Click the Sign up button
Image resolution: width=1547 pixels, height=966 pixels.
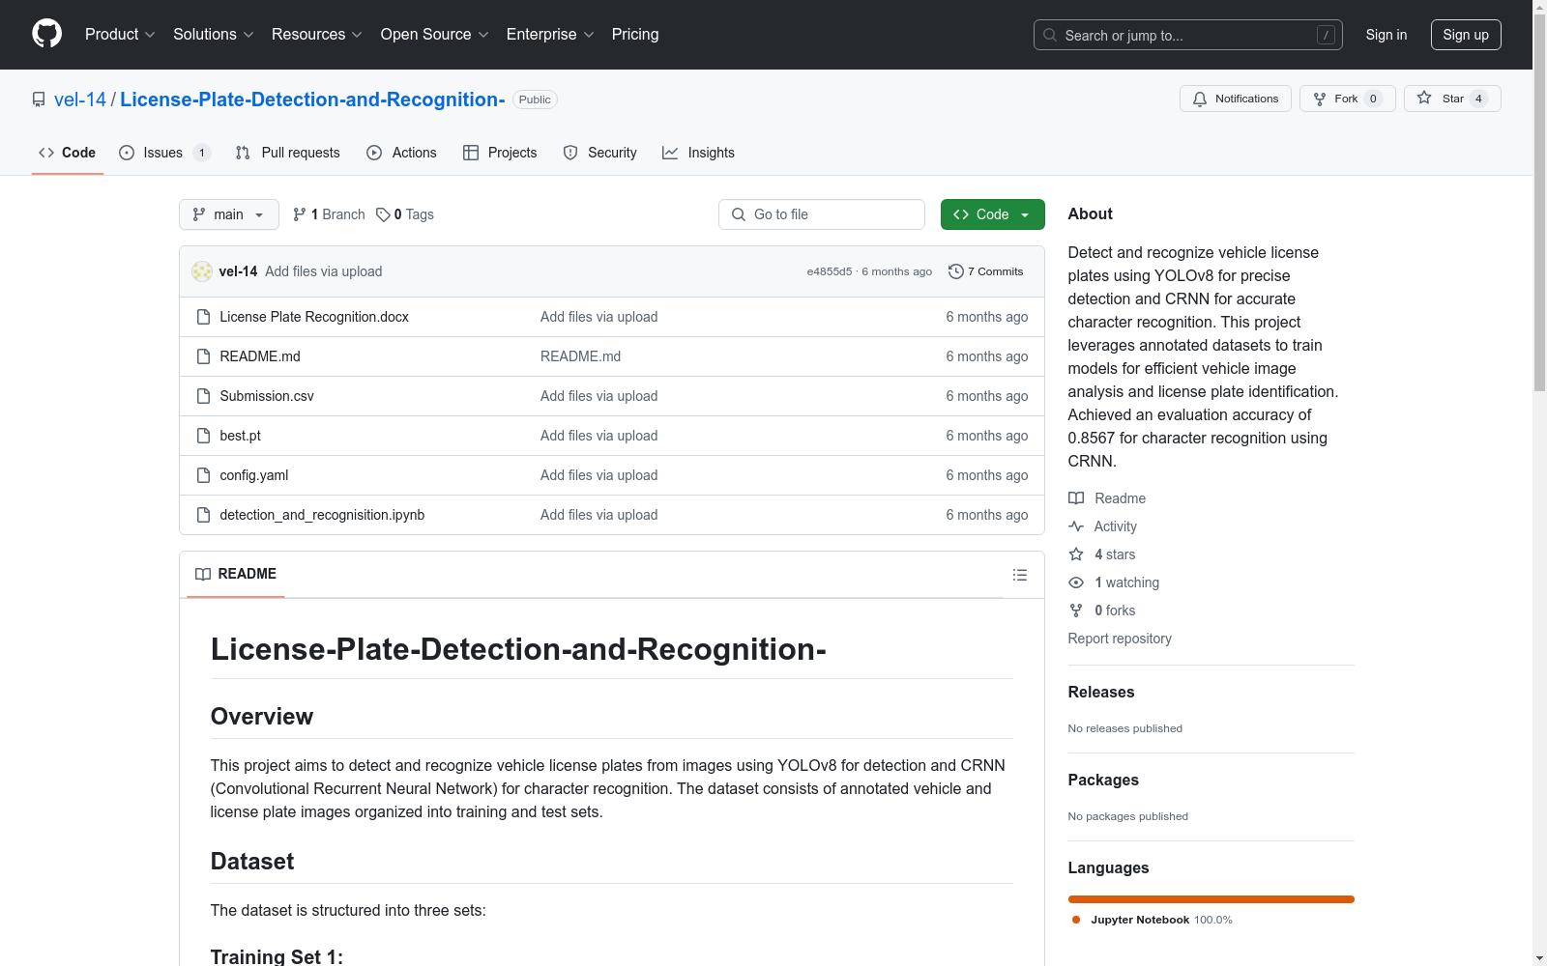[x=1465, y=35]
